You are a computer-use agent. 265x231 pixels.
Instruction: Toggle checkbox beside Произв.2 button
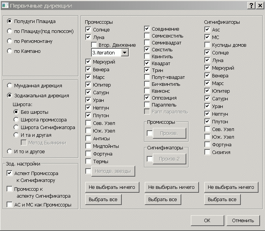[x=149, y=159]
